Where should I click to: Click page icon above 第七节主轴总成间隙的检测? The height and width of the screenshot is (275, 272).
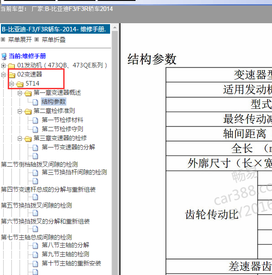(35, 229)
